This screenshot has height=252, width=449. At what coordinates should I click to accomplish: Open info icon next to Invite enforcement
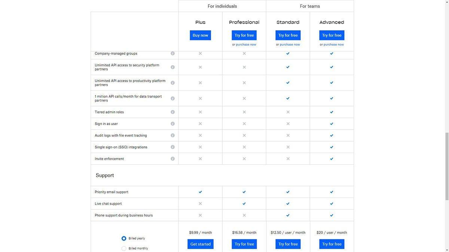[x=172, y=159]
